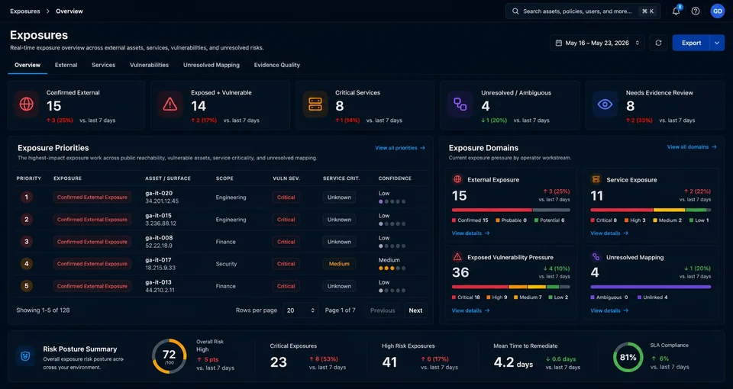Viewport: 733px width, 389px height.
Task: Click asset name ga-it-015
Action: click(159, 216)
